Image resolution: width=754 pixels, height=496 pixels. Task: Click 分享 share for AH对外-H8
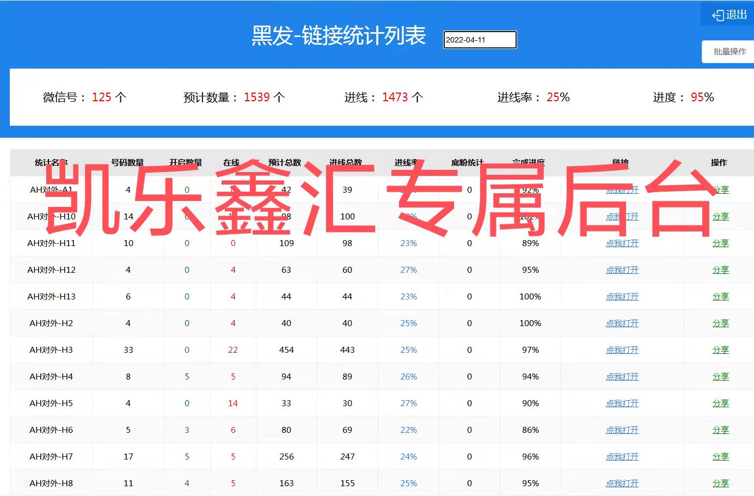(721, 483)
